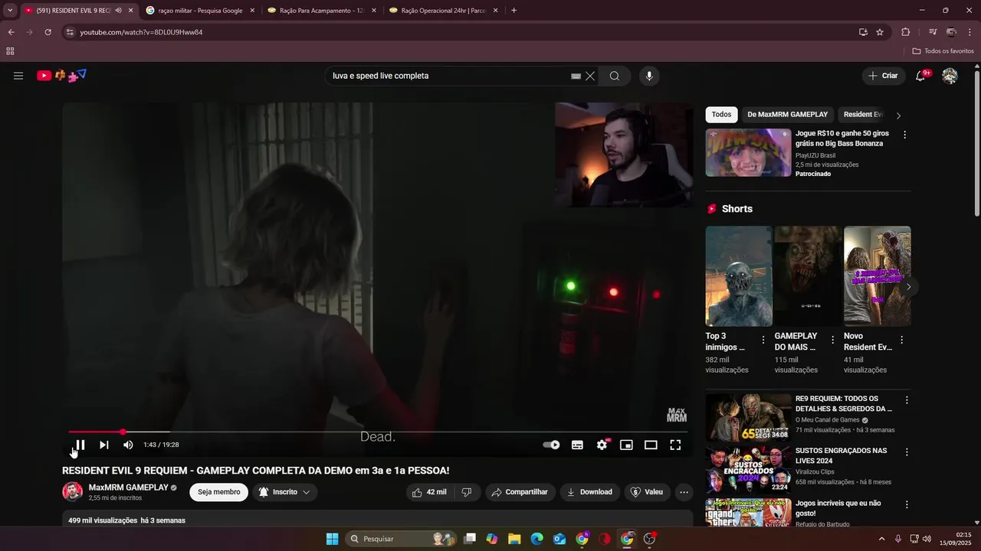This screenshot has height=551, width=981.
Task: Open the tab search dropdown arrow
Action: click(x=10, y=11)
